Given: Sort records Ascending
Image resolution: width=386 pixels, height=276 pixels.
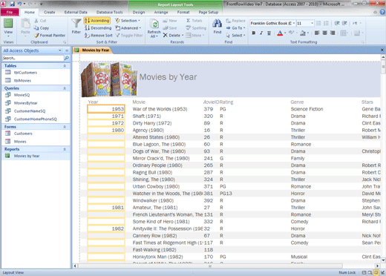Looking at the screenshot, I should click(x=97, y=21).
